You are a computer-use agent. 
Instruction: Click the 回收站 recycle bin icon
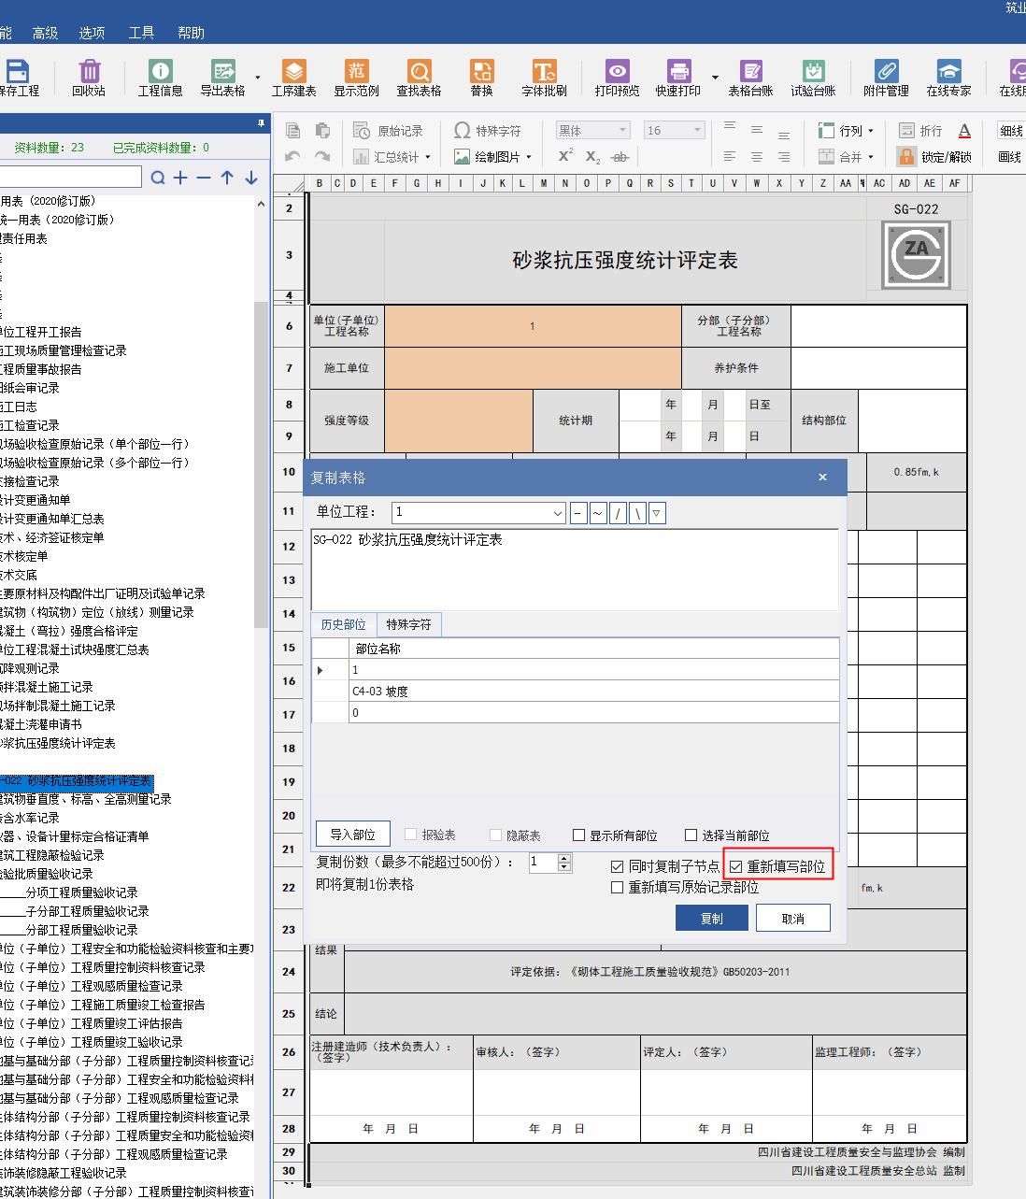click(x=89, y=72)
